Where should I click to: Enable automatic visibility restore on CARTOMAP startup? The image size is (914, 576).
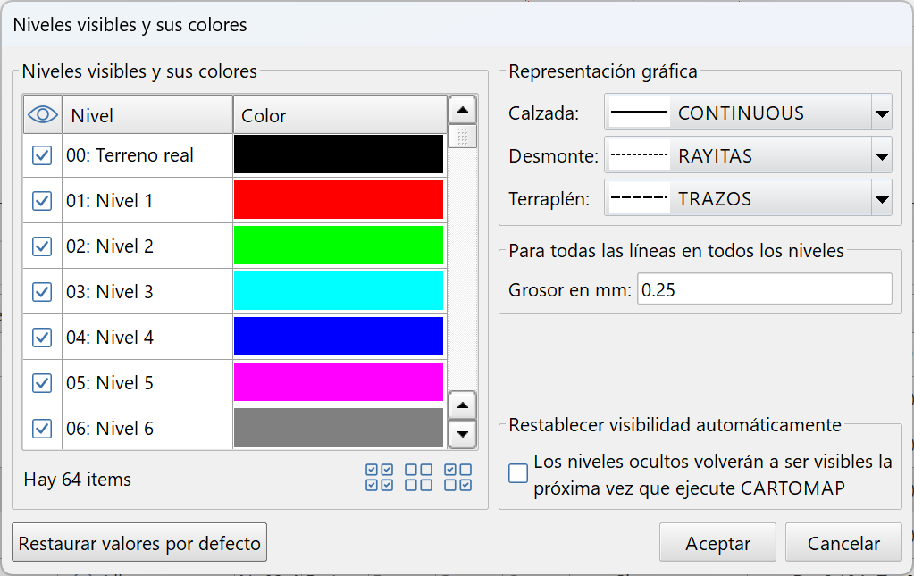(x=518, y=473)
